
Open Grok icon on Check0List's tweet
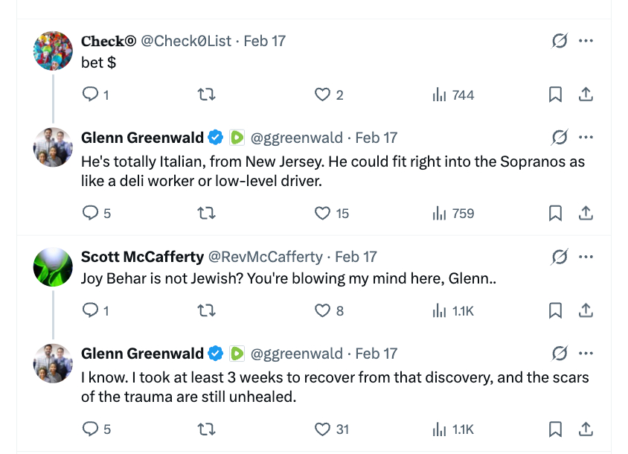tap(560, 41)
